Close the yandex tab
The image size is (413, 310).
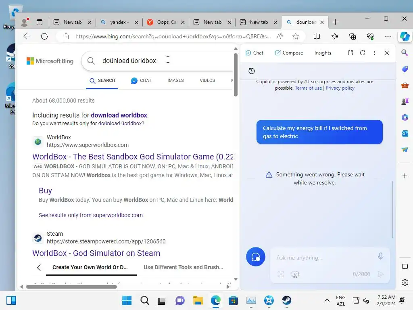coord(136,23)
